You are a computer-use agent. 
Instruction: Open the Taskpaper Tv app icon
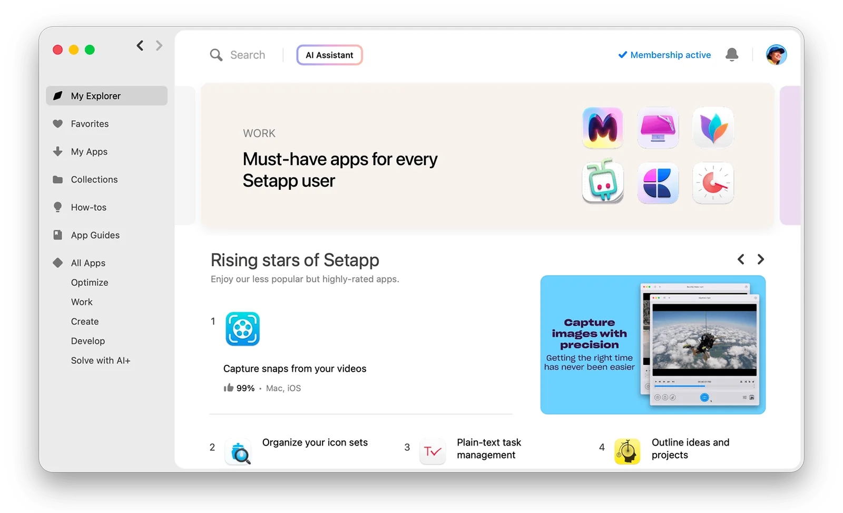433,452
